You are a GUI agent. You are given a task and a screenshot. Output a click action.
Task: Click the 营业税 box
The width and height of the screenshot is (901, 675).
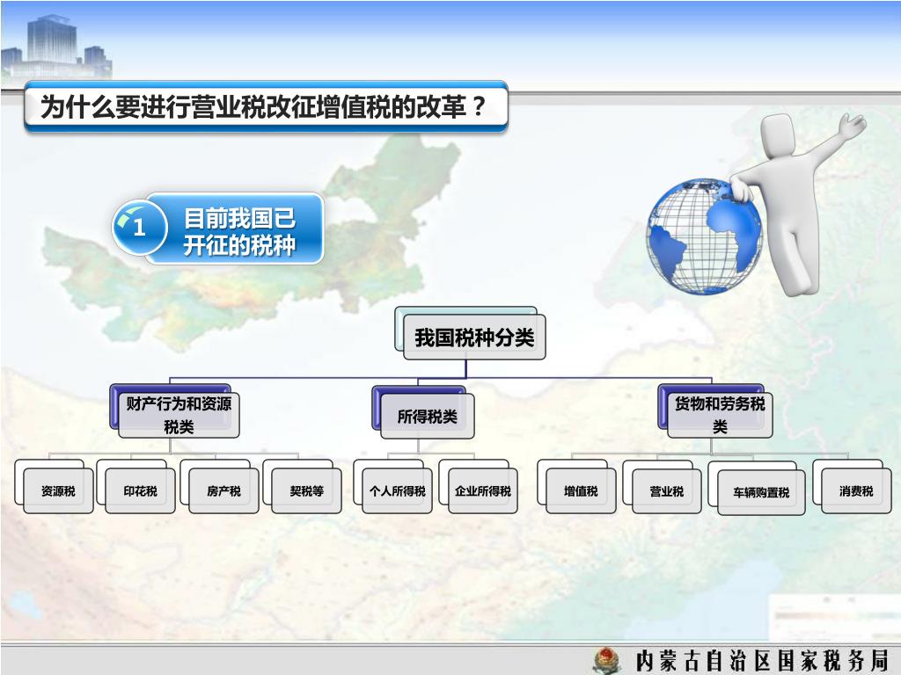[667, 491]
